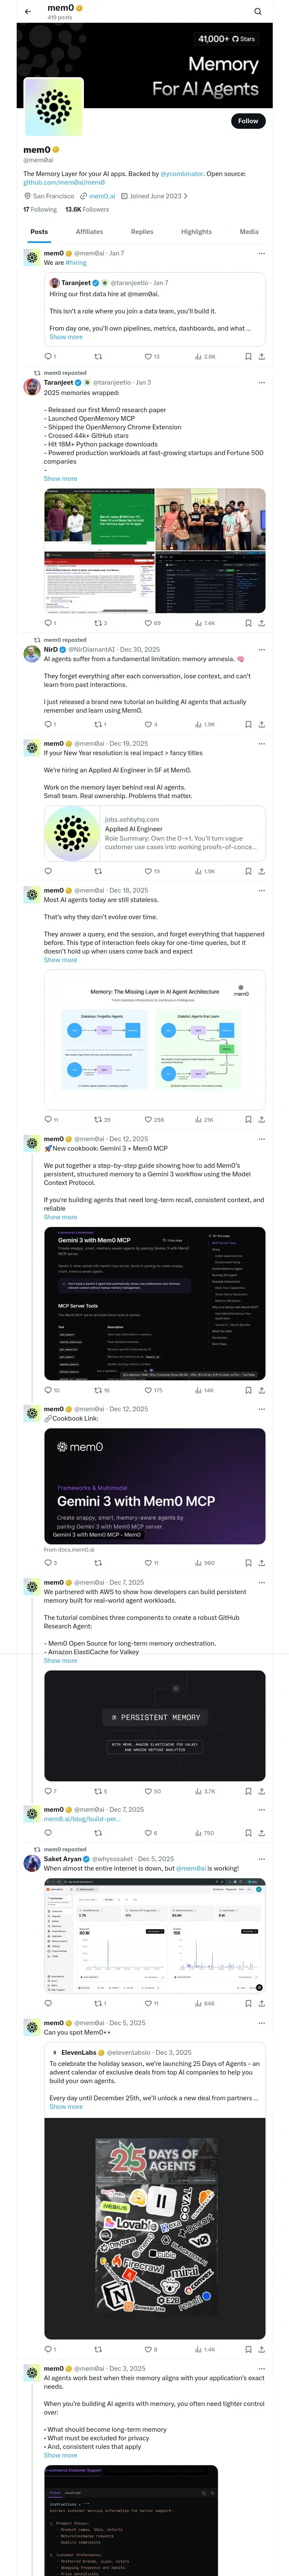Switch to the Affiliates tab
This screenshot has height=2576, width=289.
[89, 231]
